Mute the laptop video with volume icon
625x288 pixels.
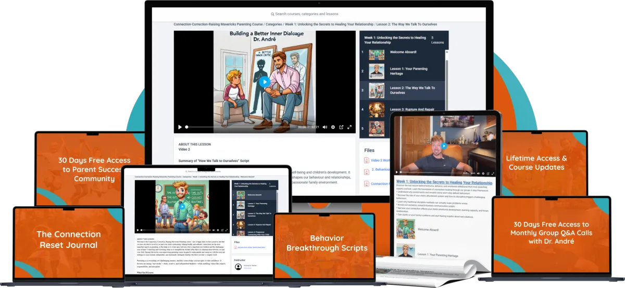click(214, 230)
